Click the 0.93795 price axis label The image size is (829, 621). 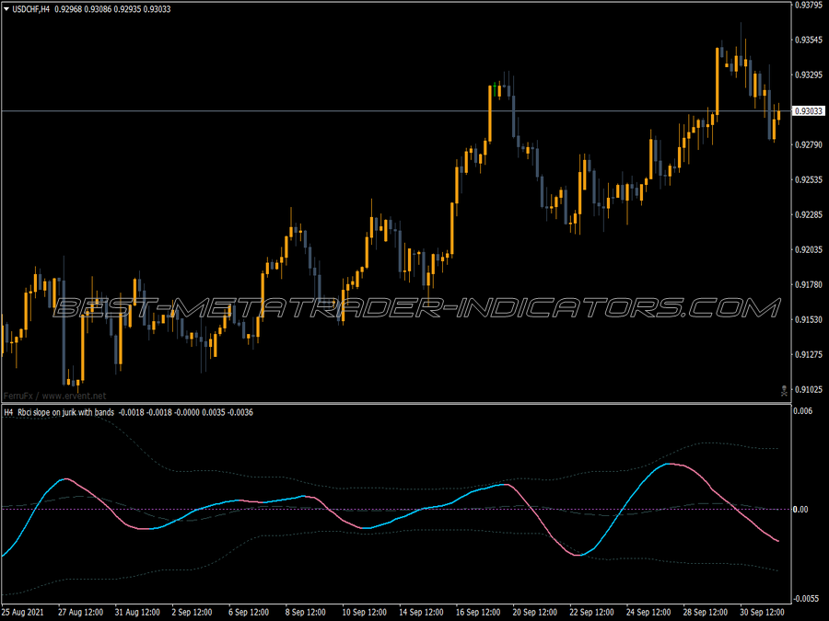click(x=809, y=5)
